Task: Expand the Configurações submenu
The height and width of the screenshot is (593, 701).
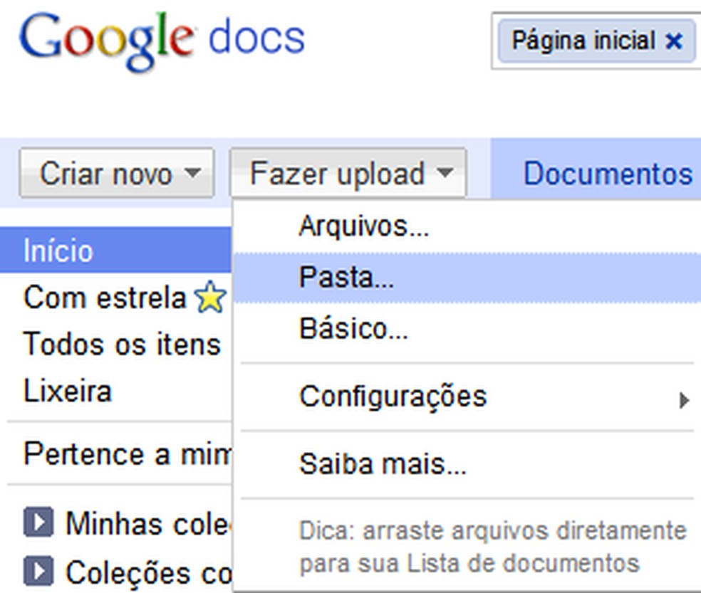Action: [395, 397]
